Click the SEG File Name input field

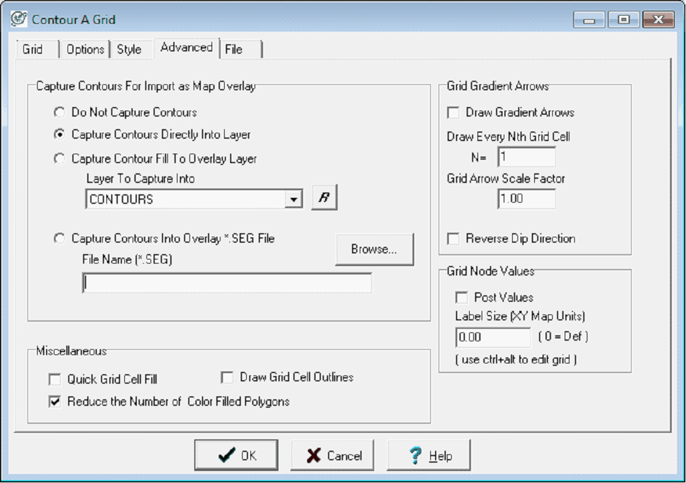tap(227, 283)
